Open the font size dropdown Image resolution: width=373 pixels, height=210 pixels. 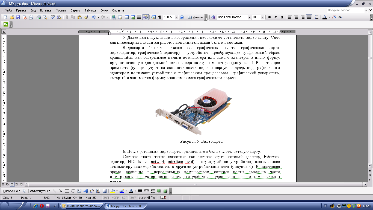point(263,17)
